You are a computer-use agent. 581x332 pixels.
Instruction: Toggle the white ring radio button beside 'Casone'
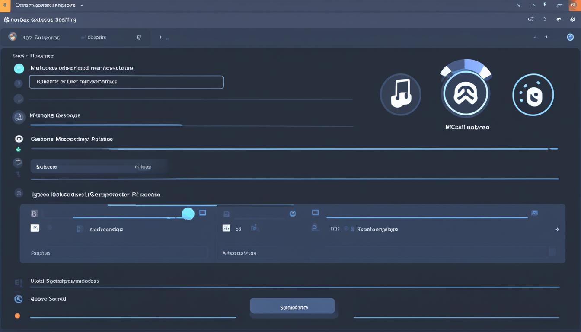pyautogui.click(x=19, y=139)
